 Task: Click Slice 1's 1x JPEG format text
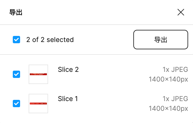(x=175, y=99)
